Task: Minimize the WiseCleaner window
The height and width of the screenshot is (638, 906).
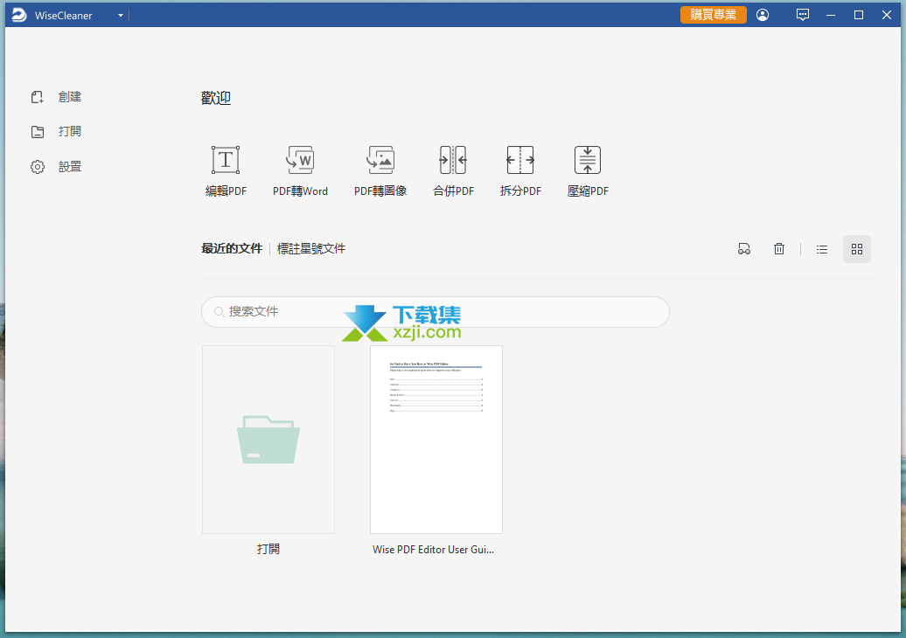Action: pyautogui.click(x=831, y=15)
